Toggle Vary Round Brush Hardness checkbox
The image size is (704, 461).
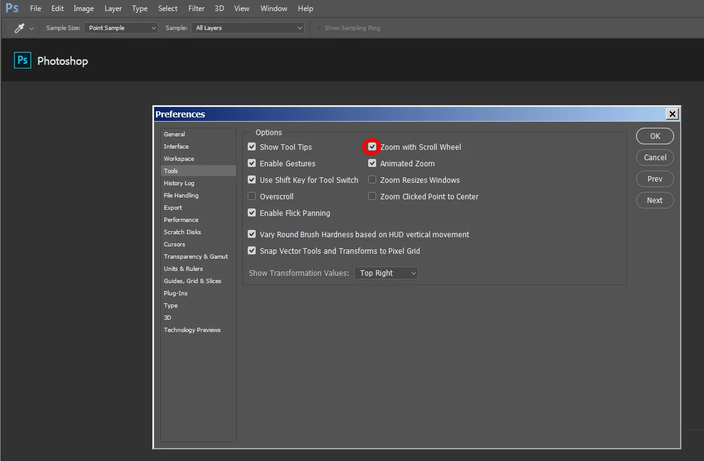252,234
